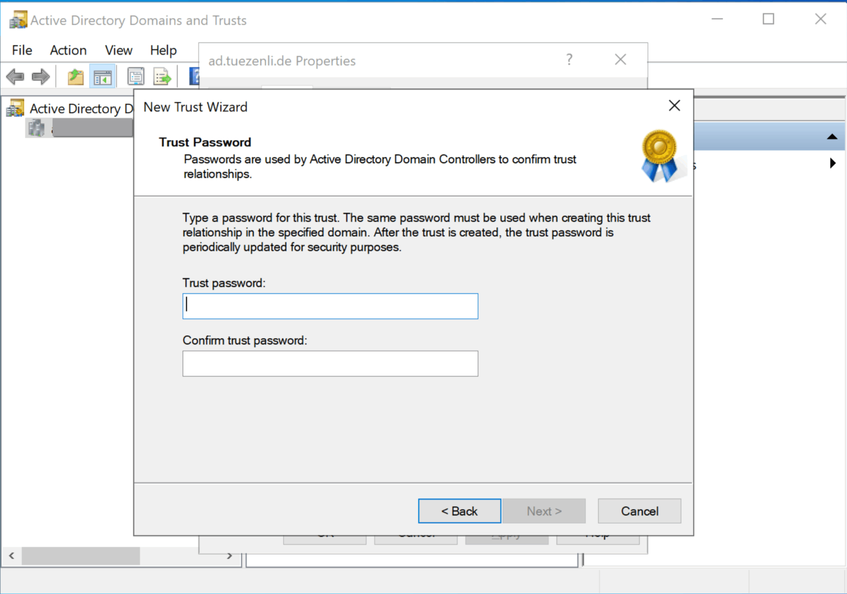
Task: Expand the More Actions submenu arrow
Action: pyautogui.click(x=833, y=163)
